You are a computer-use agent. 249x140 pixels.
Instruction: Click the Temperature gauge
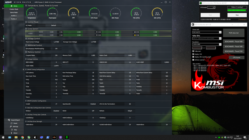[32, 13]
